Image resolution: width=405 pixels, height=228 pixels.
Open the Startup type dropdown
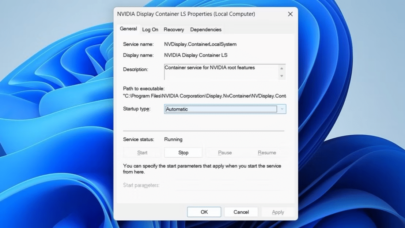pyautogui.click(x=282, y=109)
